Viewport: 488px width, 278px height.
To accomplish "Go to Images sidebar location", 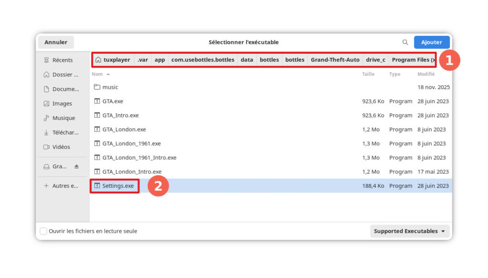I will (x=62, y=103).
